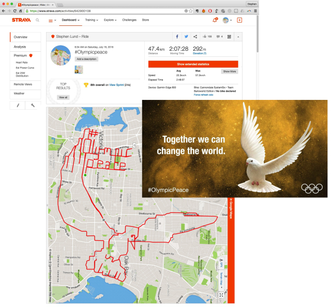The width and height of the screenshot is (331, 307).
Task: Click the GPX export map button
Action: tap(221, 262)
